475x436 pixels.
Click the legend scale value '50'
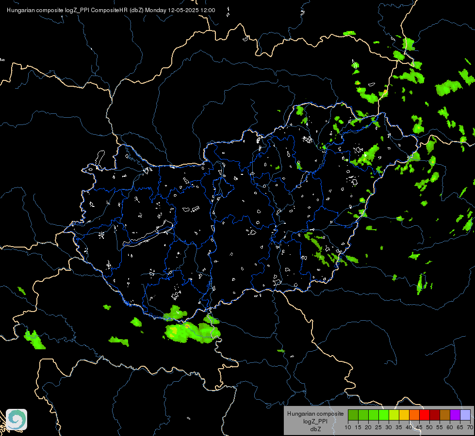(x=429, y=428)
